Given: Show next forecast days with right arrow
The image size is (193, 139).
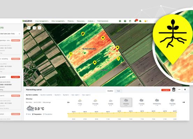Looking at the screenshot, I should coord(184,102).
